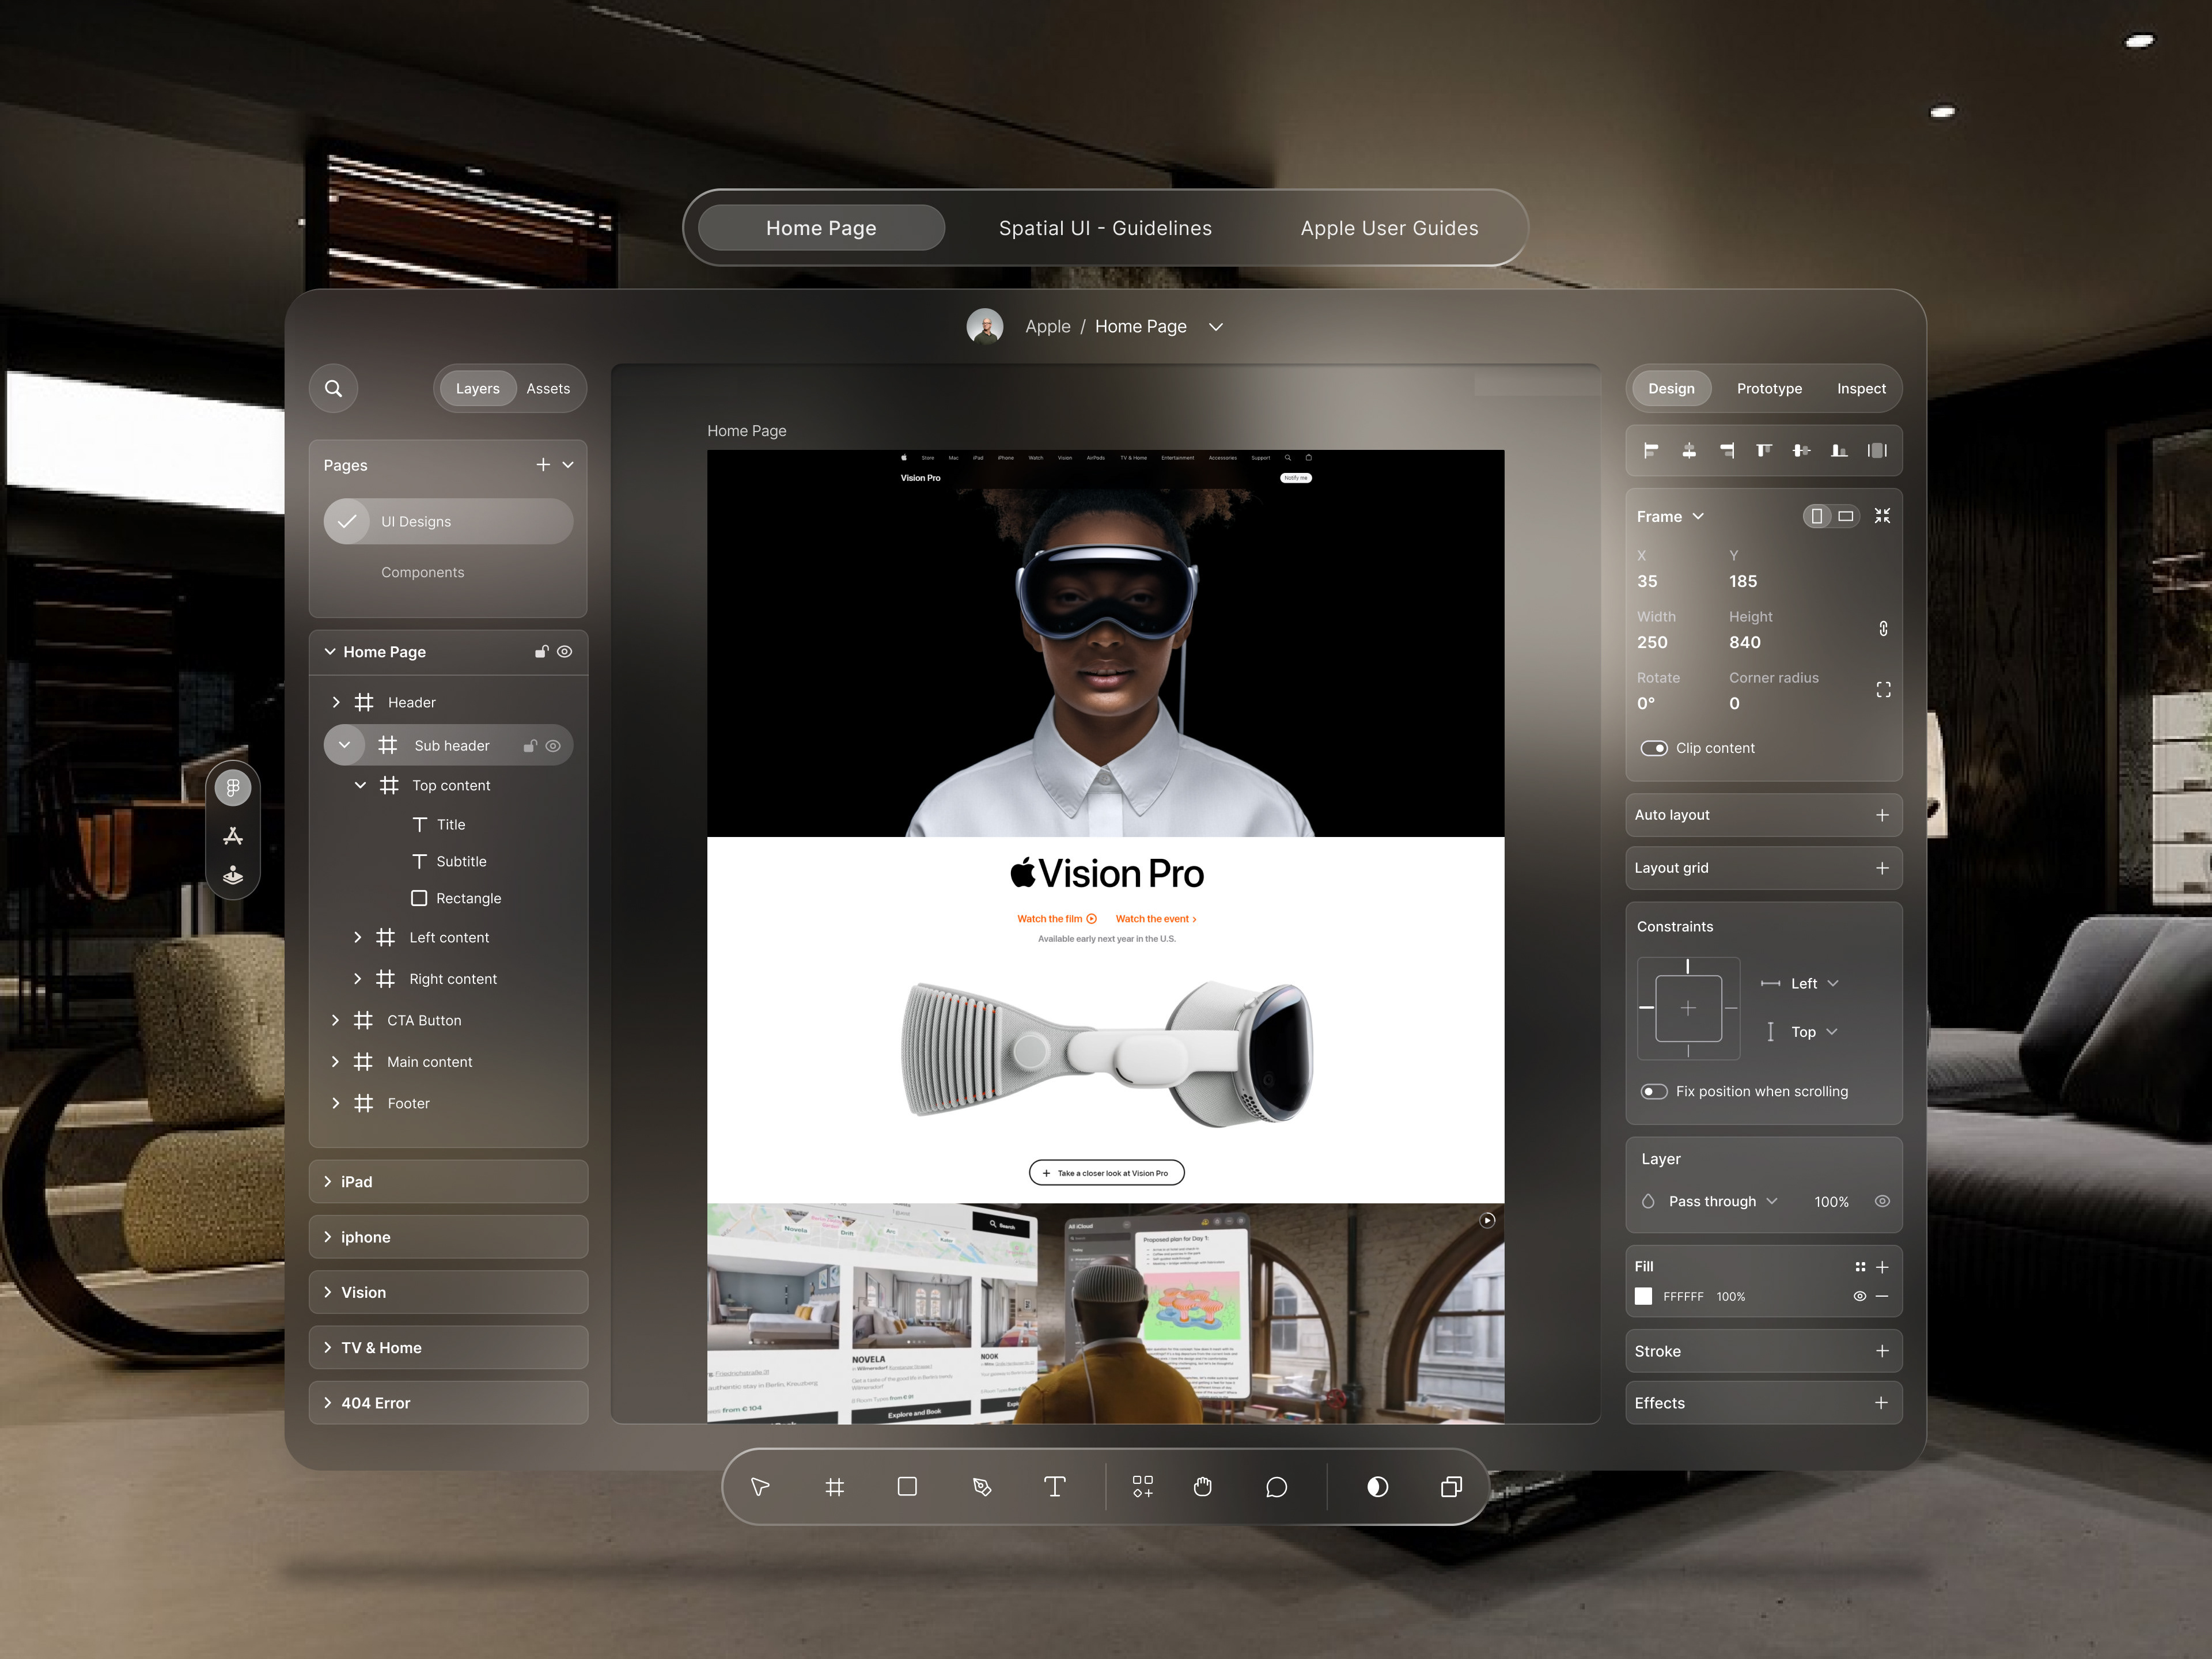Open the Resources components tool
The image size is (2212, 1659).
click(x=1142, y=1487)
